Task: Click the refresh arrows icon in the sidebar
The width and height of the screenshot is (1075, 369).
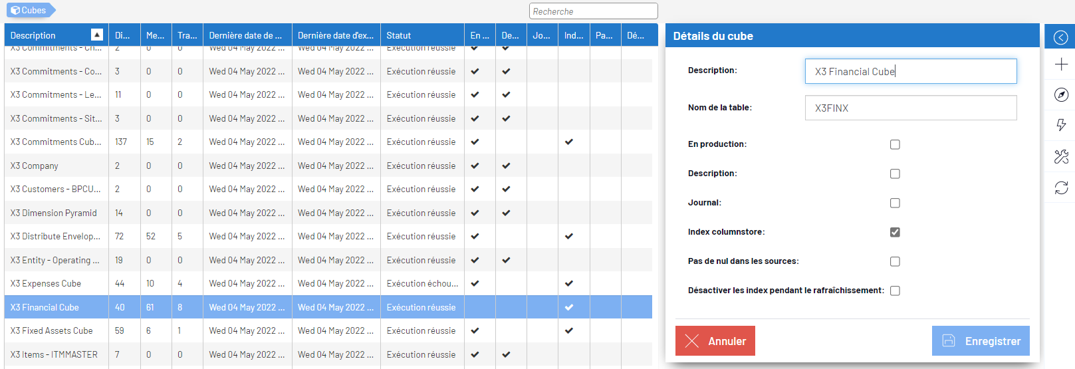Action: point(1060,187)
